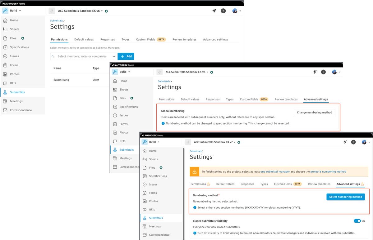Click Submittals breadcrumb in the back window
This screenshot has height=240, width=373.
point(56,20)
